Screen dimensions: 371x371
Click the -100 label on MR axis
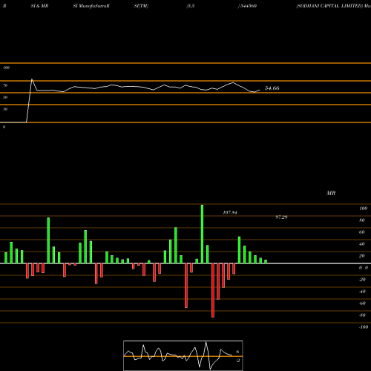[x=364, y=327]
